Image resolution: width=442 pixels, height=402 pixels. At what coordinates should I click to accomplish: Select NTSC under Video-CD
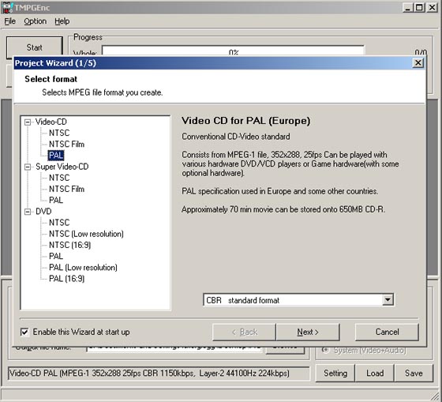[59, 133]
